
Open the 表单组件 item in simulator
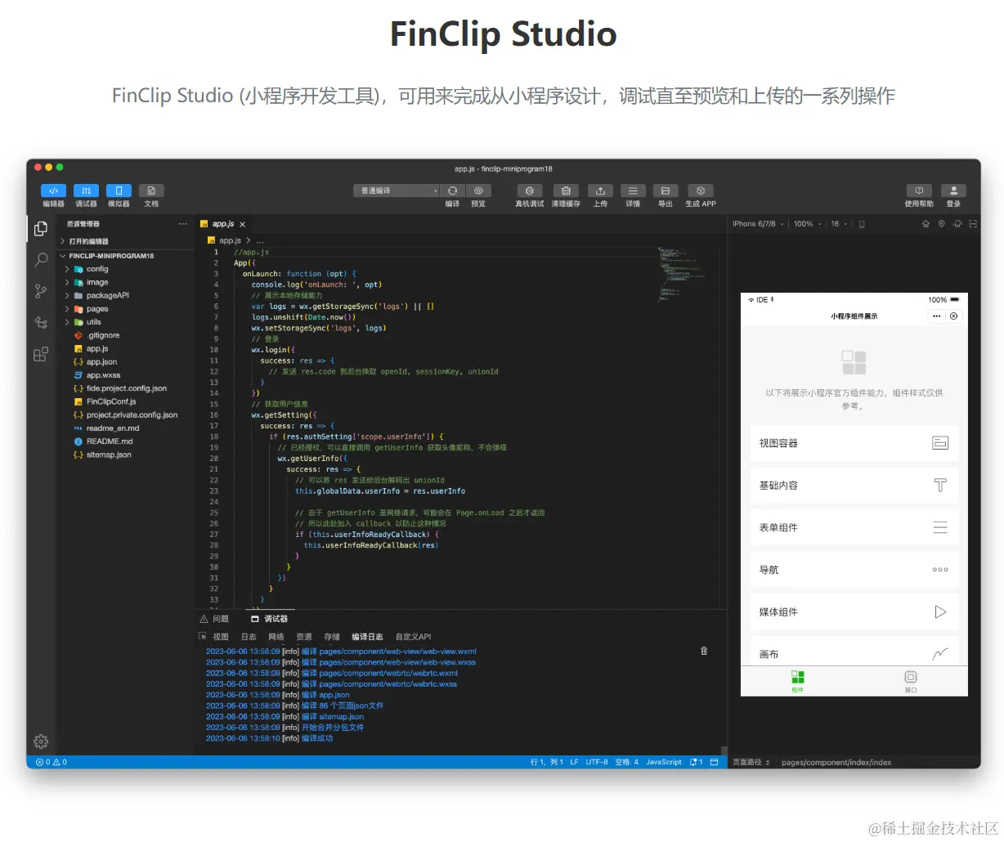click(854, 527)
